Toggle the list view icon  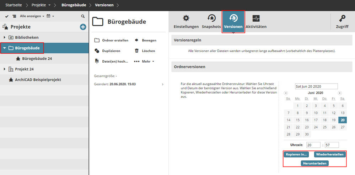pos(14,16)
